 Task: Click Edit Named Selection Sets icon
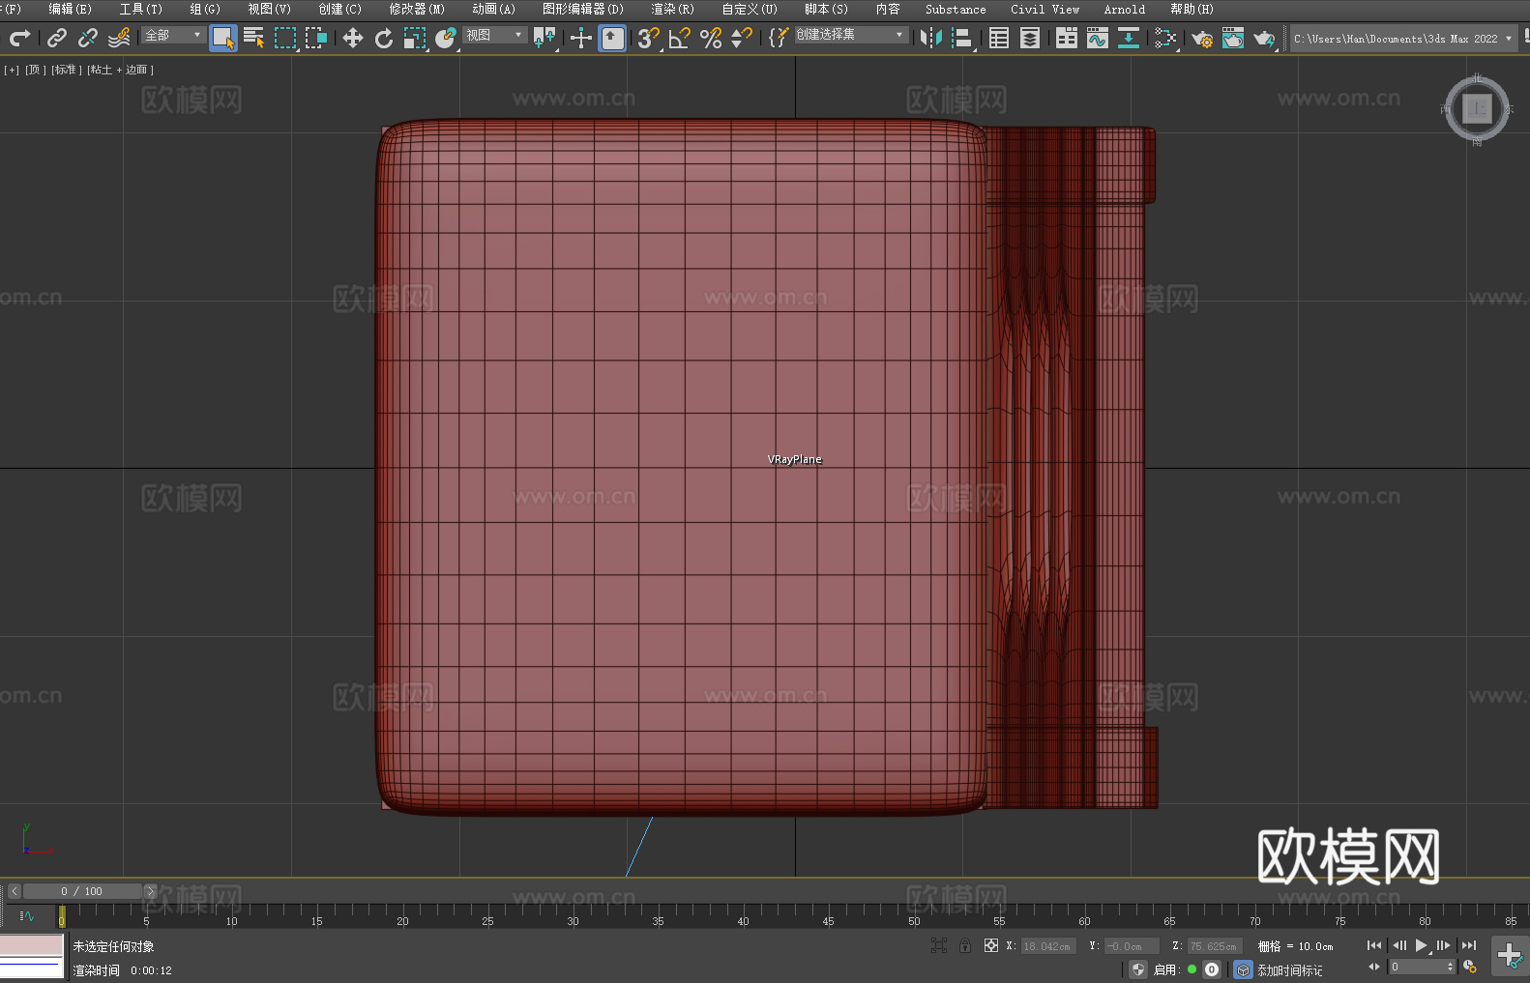[778, 38]
